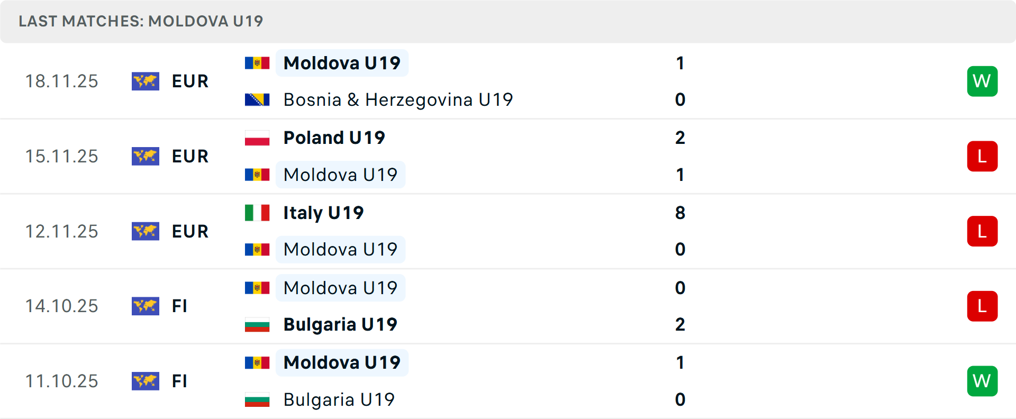1016x419 pixels.
Task: Click the green W badge for the Bosnia match
Action: click(x=982, y=81)
